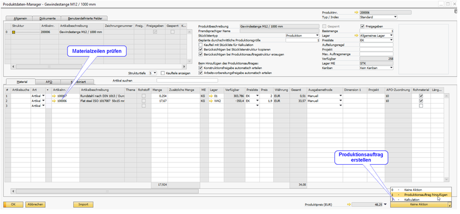This screenshot has width=460, height=214.
Task: Follow link arrow for Artikelnr. 100006
Action: (54, 101)
